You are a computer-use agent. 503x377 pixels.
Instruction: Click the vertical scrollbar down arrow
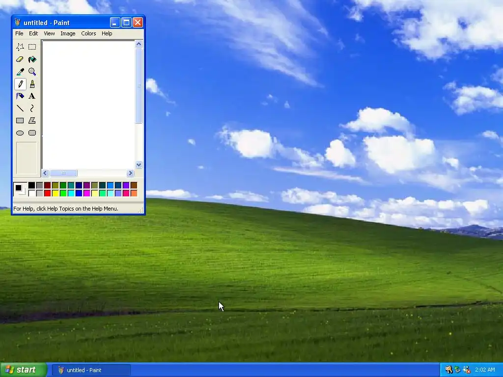tap(139, 165)
